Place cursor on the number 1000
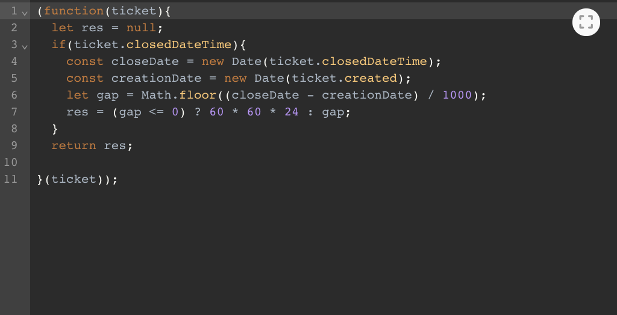 point(457,96)
